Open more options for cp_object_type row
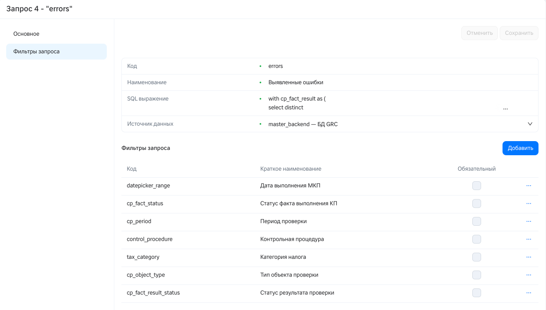 (x=528, y=275)
